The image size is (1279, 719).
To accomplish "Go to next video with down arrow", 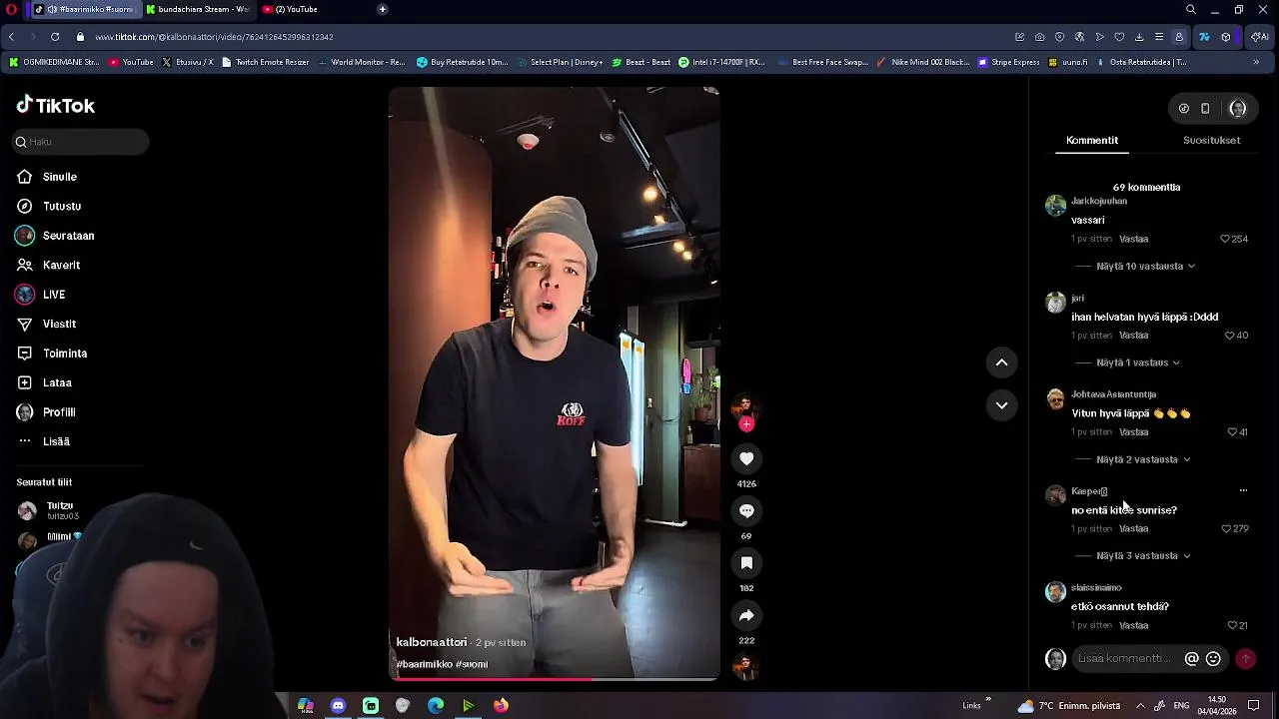I will click(x=1001, y=405).
